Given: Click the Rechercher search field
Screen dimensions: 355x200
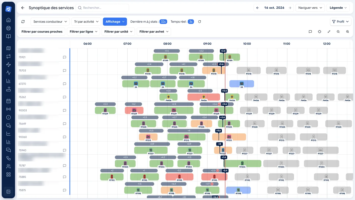Looking at the screenshot, I should point(102,8).
